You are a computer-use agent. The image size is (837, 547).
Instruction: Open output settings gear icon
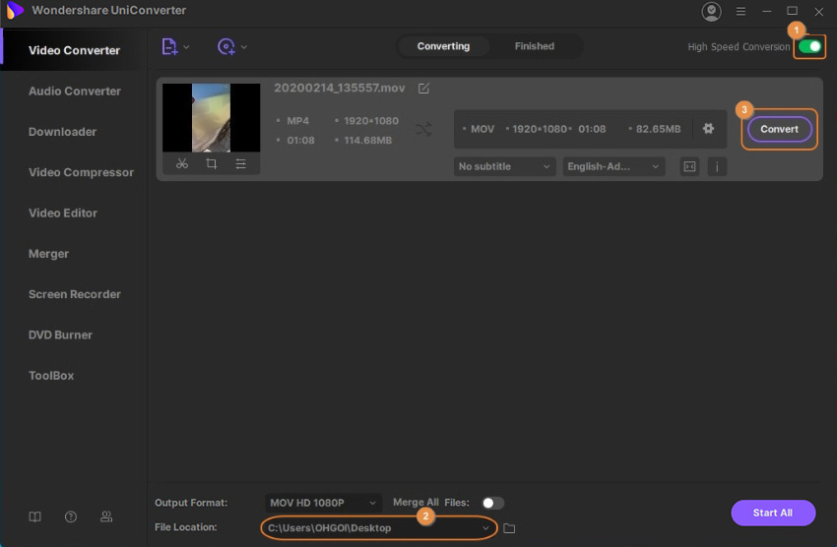(708, 129)
